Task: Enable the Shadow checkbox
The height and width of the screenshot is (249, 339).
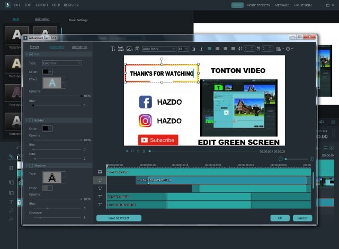Action: 31,165
